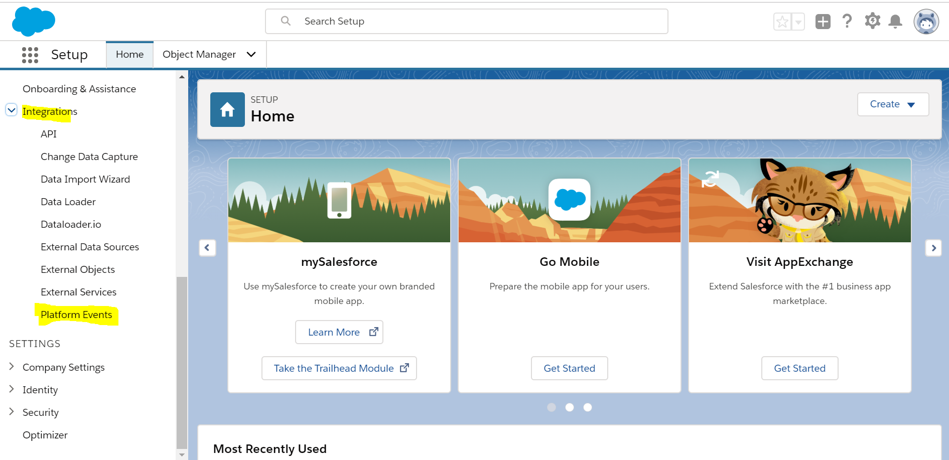Screen dimensions: 949x460
Task: Switch to the Home tab
Action: 129,54
